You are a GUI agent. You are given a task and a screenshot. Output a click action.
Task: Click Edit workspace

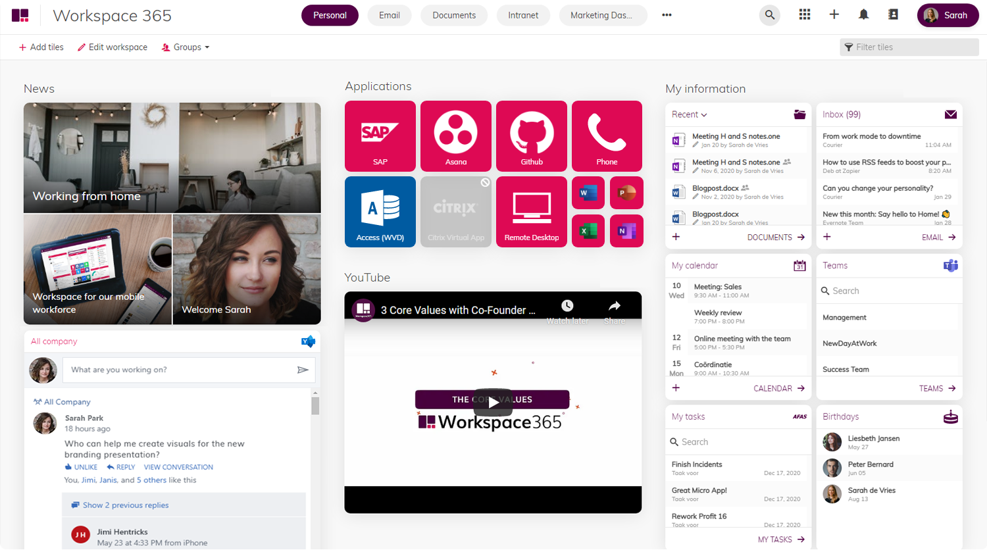113,47
